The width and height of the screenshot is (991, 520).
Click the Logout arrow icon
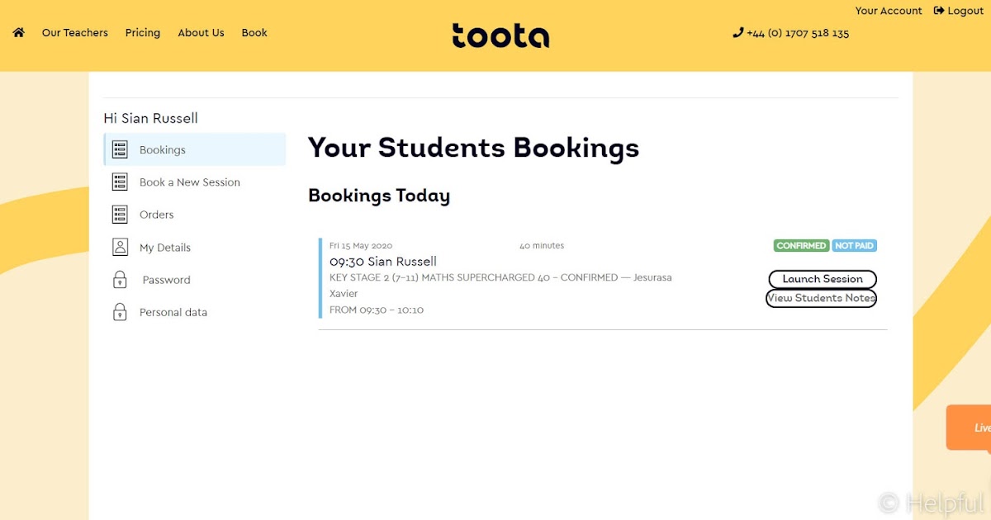click(x=939, y=11)
